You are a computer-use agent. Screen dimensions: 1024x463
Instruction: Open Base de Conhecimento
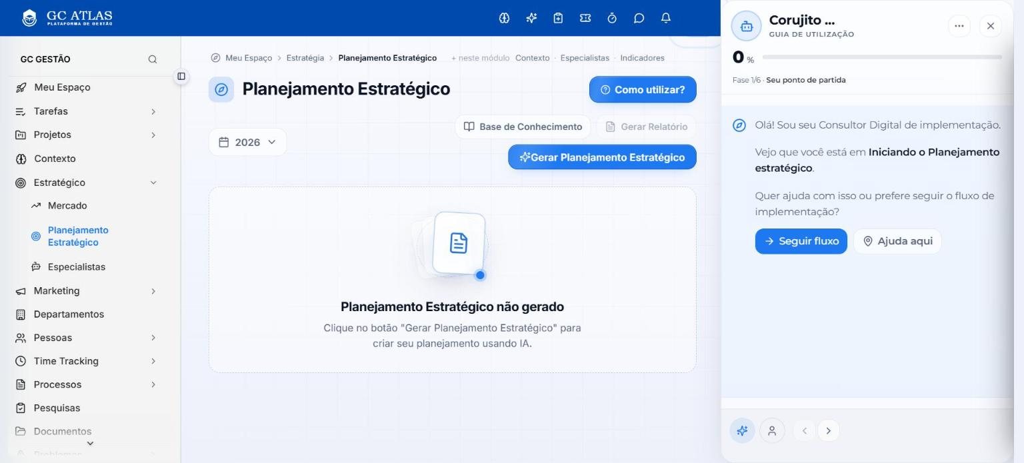[x=523, y=127]
